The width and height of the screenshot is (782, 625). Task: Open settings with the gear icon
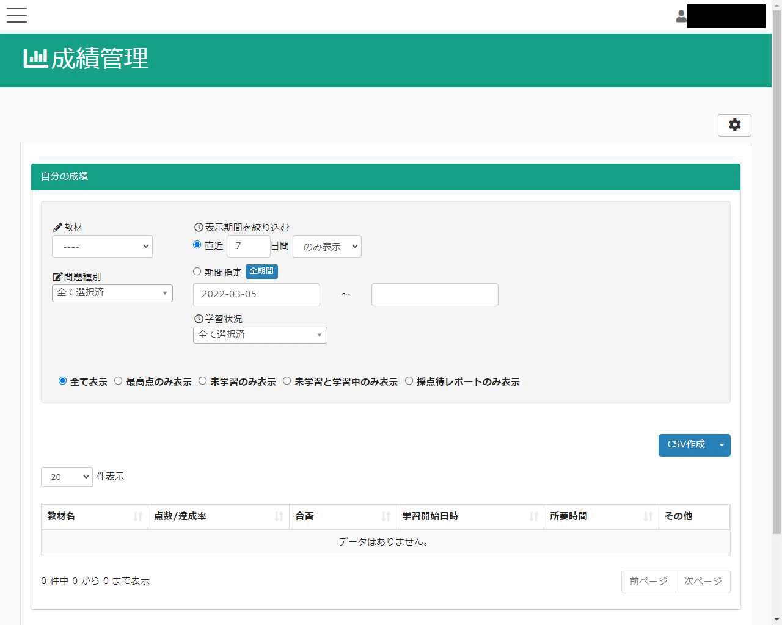[x=734, y=125]
